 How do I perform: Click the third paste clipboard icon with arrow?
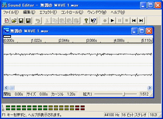pyautogui.click(x=76, y=21)
